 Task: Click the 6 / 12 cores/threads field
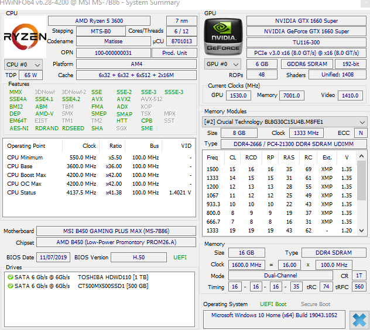pyautogui.click(x=181, y=32)
